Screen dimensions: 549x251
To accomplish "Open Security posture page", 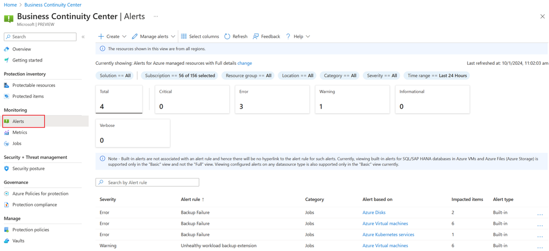I will click(x=29, y=169).
